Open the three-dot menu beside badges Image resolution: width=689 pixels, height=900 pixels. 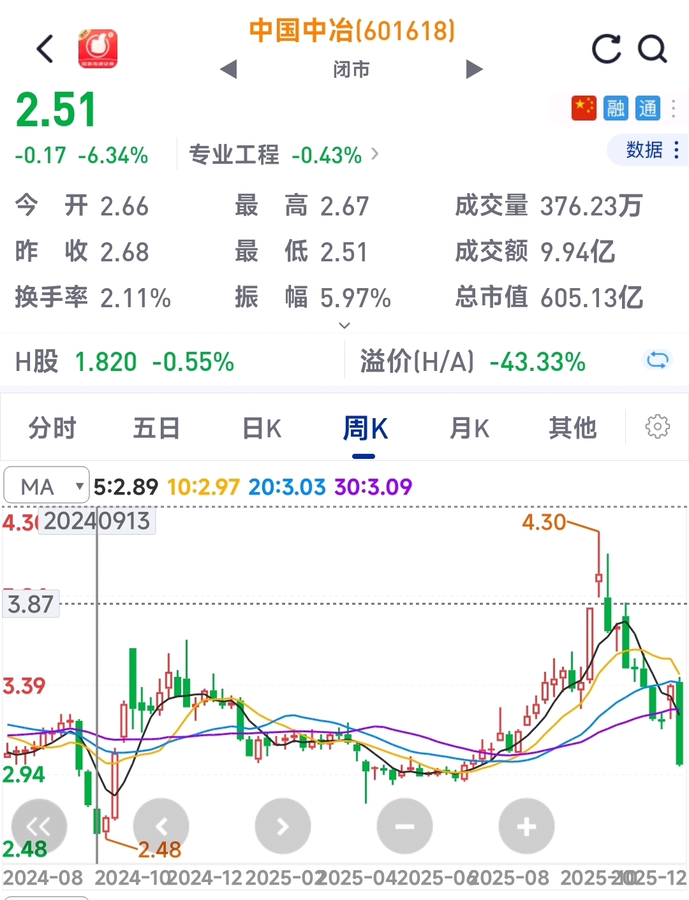pyautogui.click(x=674, y=108)
